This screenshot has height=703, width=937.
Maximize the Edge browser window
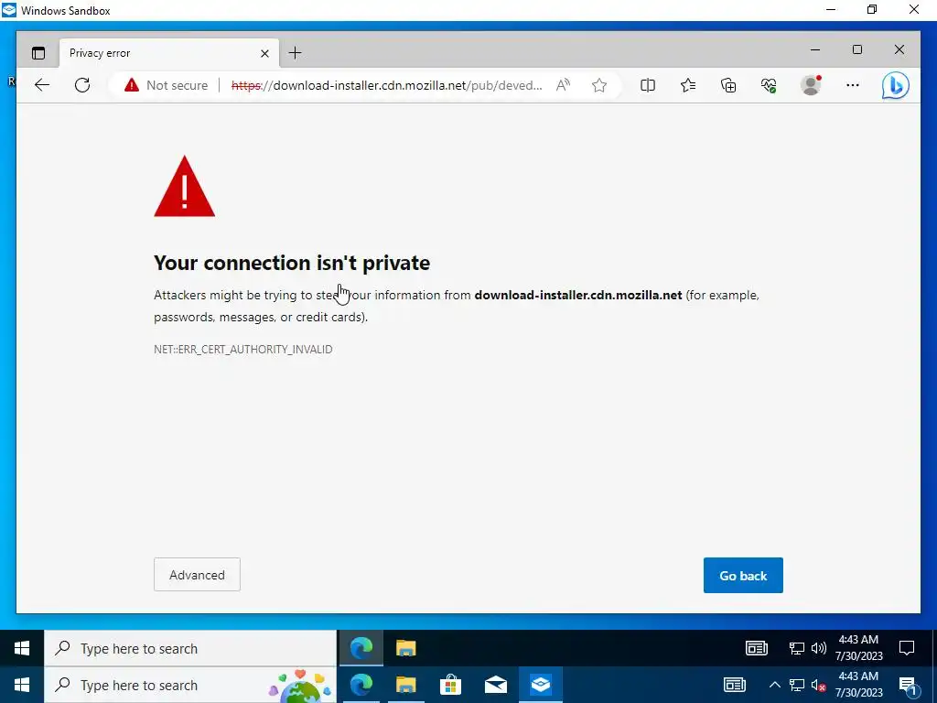[857, 49]
